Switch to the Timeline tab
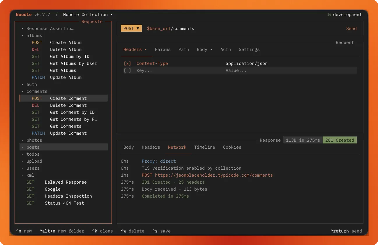The height and width of the screenshot is (245, 378). tap(205, 147)
